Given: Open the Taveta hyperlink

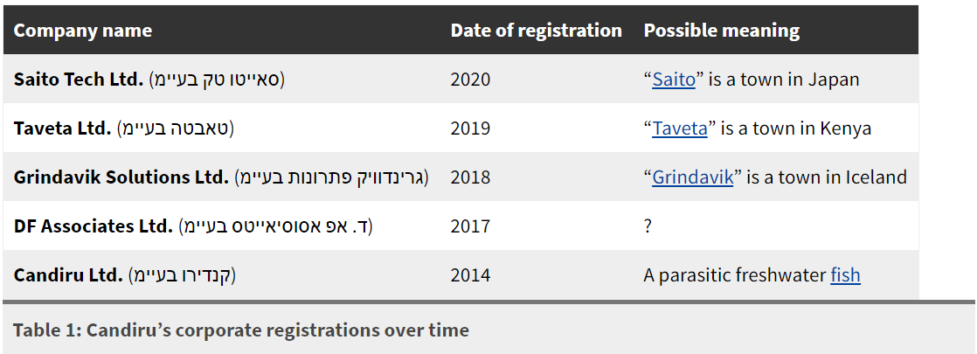Looking at the screenshot, I should [680, 128].
